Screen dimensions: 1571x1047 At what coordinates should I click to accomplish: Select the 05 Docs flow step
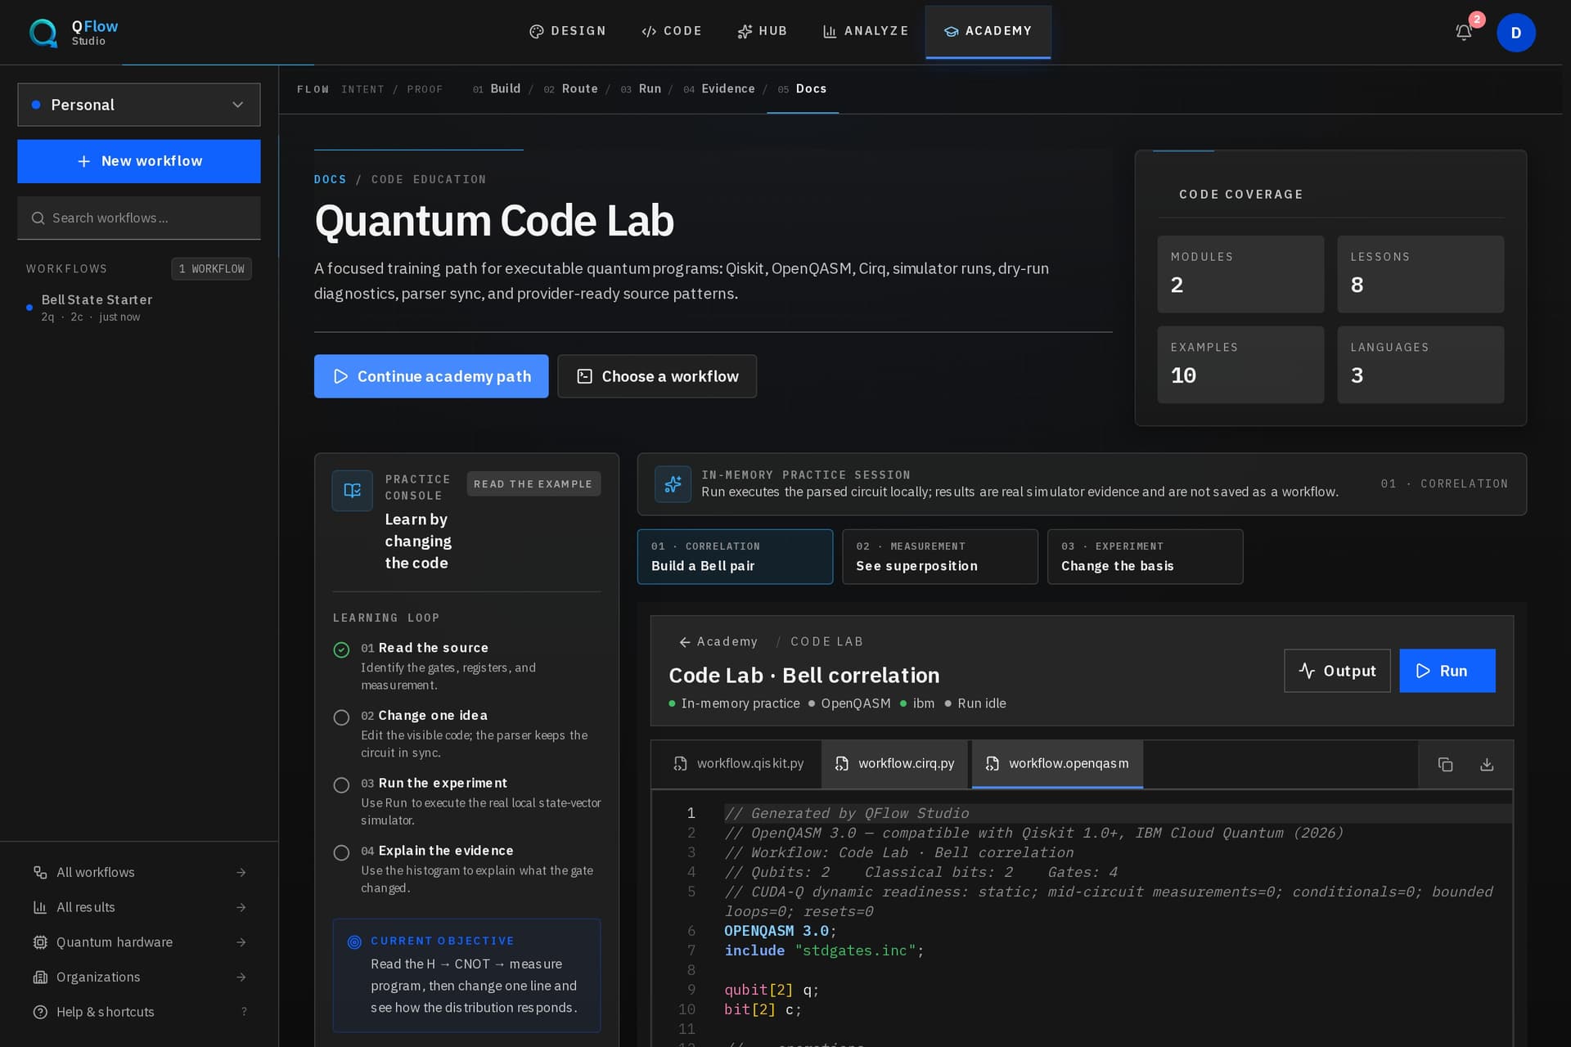(x=802, y=88)
